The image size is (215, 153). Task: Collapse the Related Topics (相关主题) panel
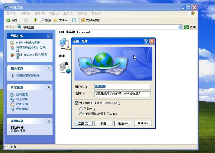pos(49,68)
